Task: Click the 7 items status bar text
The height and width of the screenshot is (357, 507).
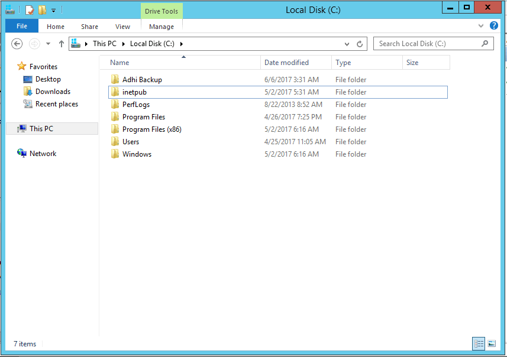Action: point(25,344)
